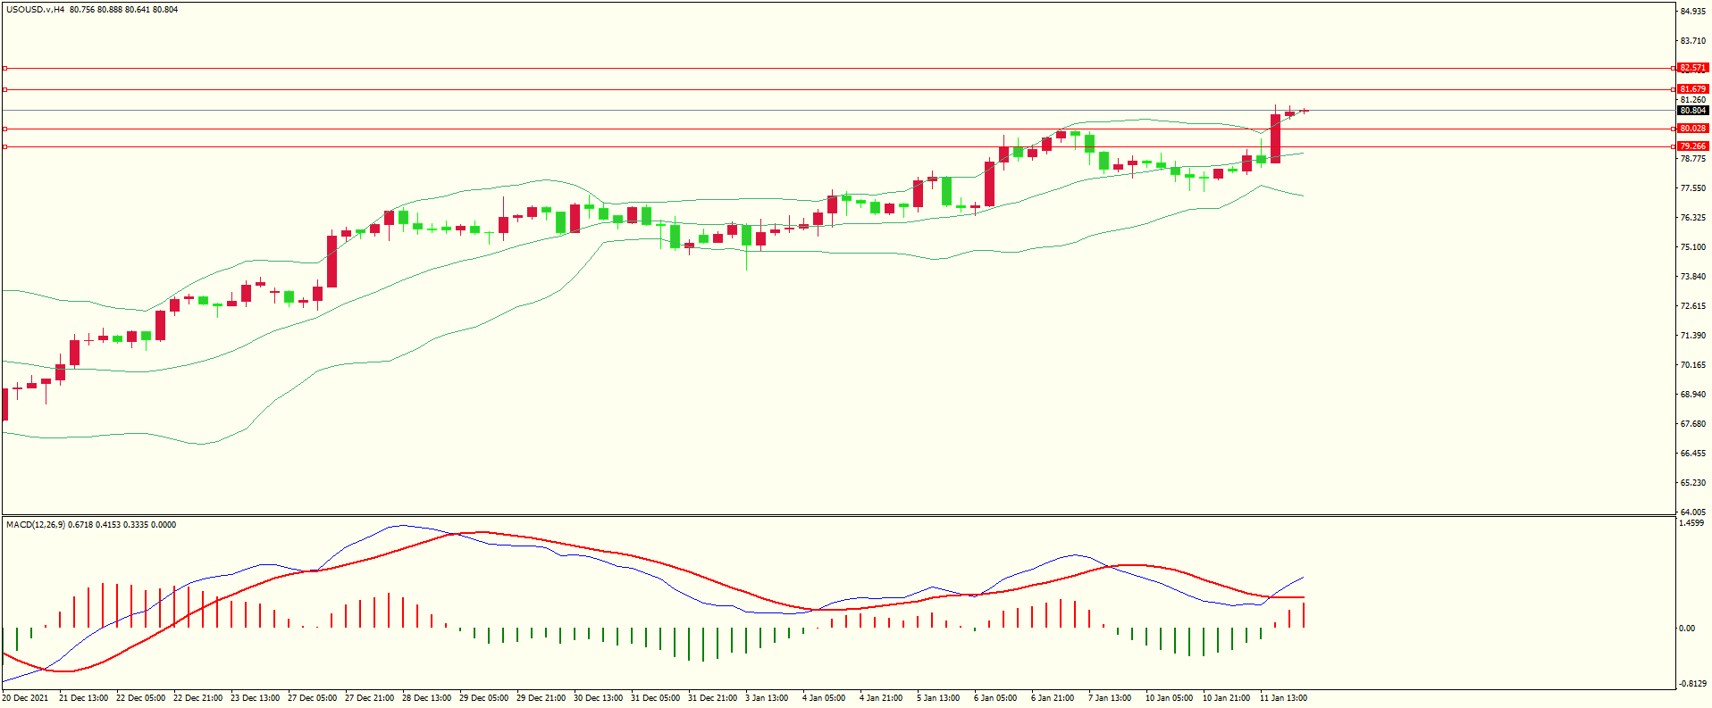Click the 22 Dec 05:00 time label

point(140,698)
